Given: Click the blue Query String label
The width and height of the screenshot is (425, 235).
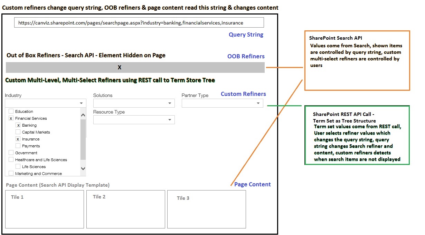Looking at the screenshot, I should coord(246,35).
